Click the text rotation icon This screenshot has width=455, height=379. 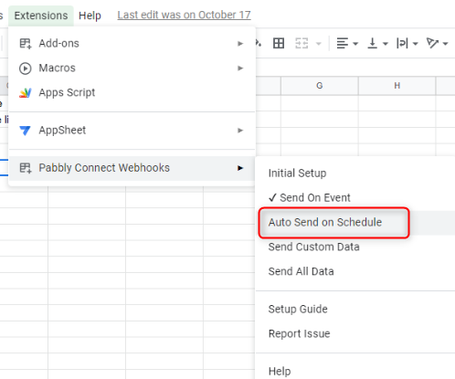click(432, 43)
